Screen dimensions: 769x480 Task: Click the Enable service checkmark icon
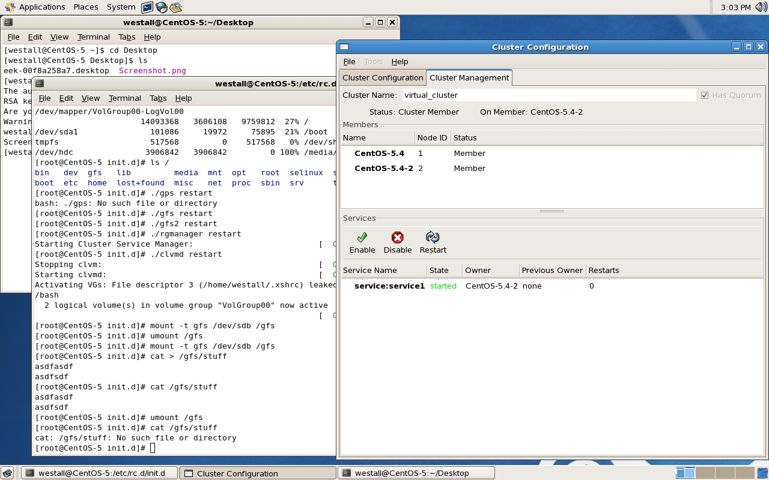click(x=362, y=238)
